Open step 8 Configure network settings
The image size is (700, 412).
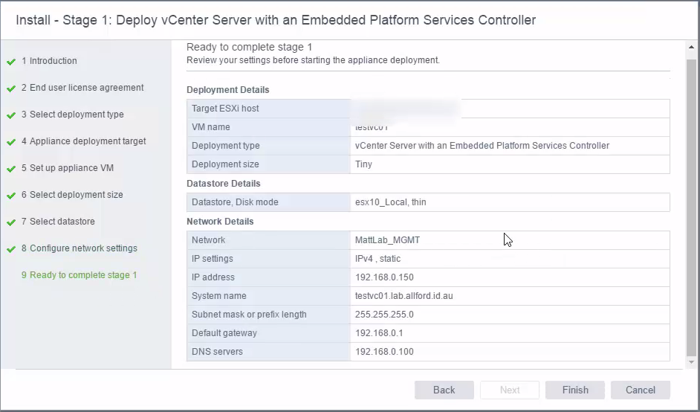80,248
